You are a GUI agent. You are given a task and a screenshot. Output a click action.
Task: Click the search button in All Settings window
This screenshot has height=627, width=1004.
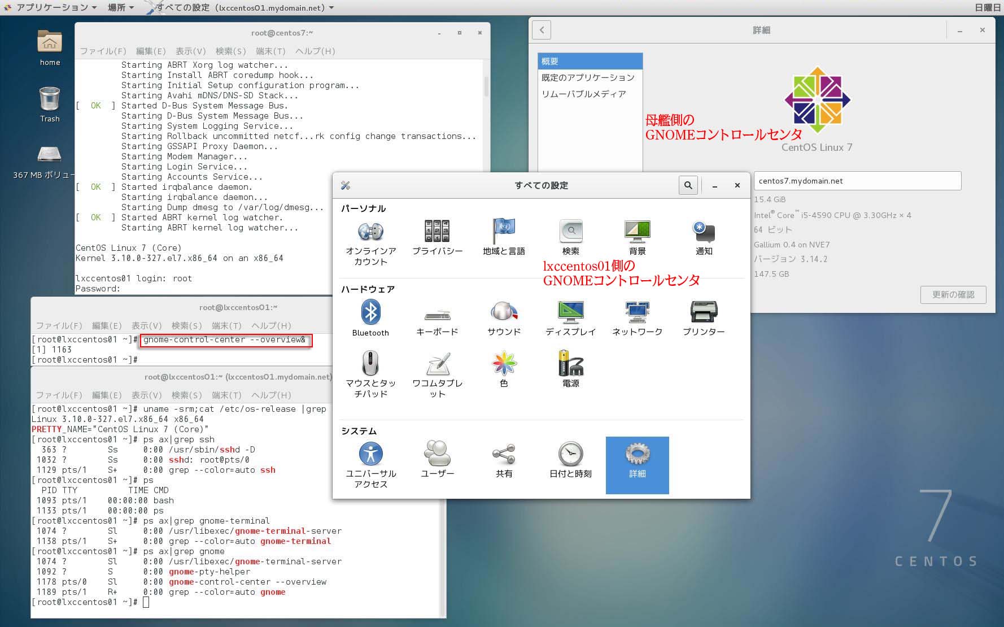pos(688,185)
